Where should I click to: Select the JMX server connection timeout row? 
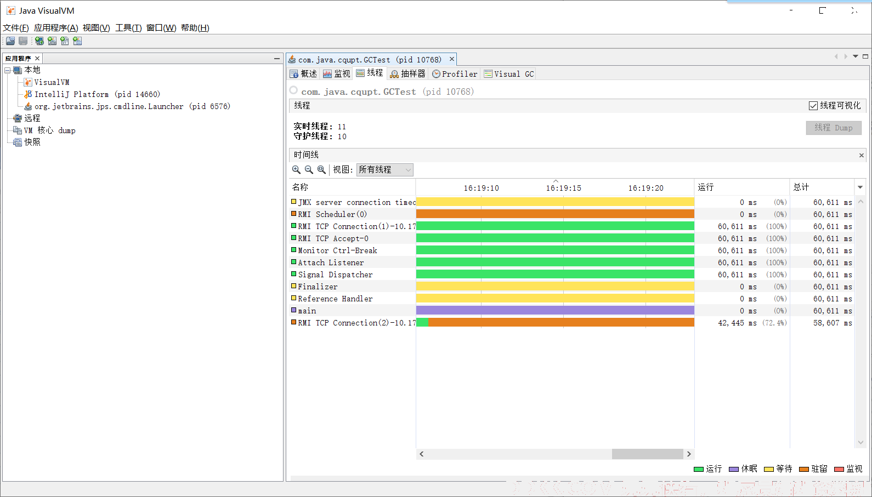571,202
